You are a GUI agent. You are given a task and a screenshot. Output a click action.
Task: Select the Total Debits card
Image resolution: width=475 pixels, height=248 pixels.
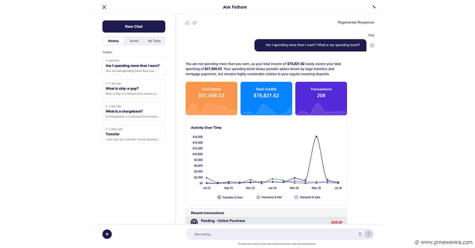[x=211, y=98]
